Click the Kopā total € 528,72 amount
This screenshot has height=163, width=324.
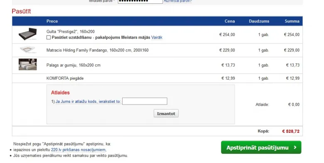point(291,131)
